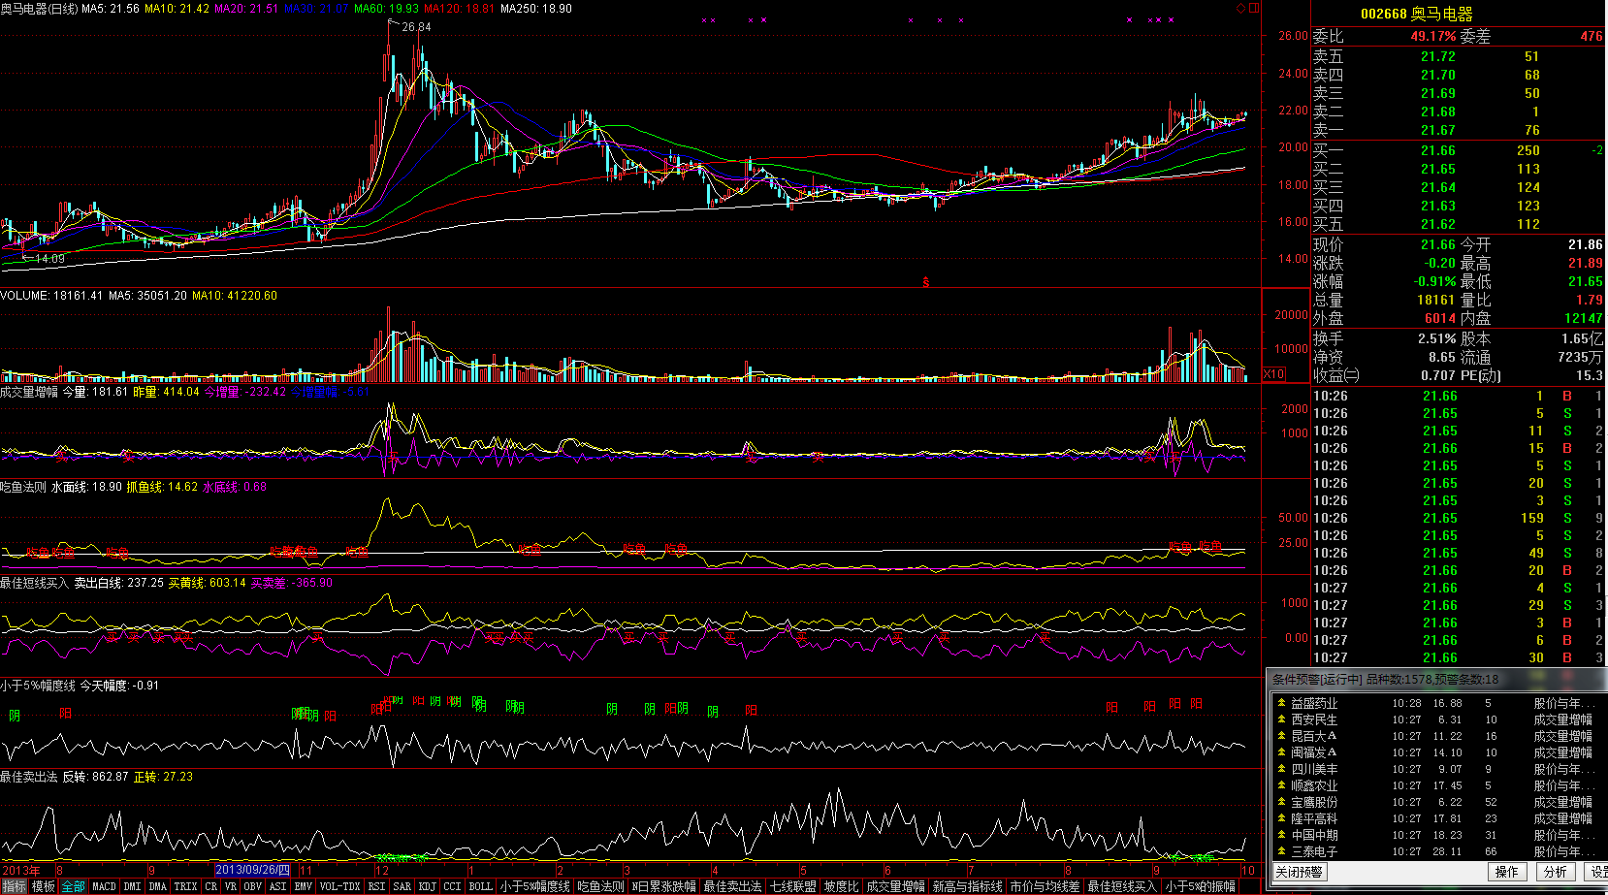Click the alert arrow icon beside 西安民生
This screenshot has height=895, width=1608.
point(1281,719)
